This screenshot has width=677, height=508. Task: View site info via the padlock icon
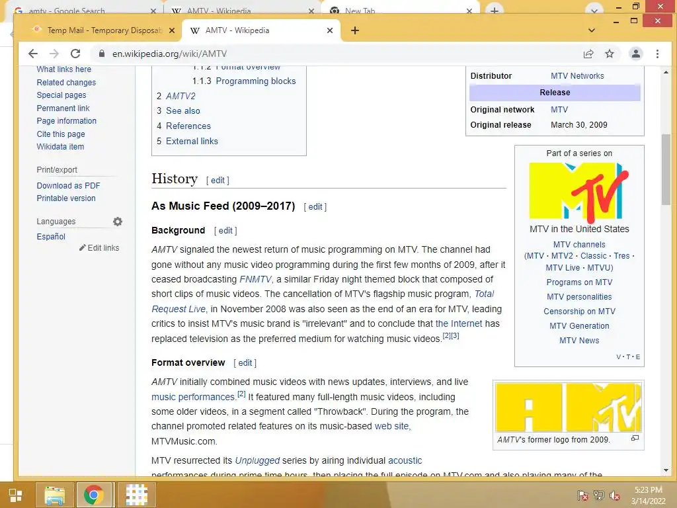click(x=101, y=54)
